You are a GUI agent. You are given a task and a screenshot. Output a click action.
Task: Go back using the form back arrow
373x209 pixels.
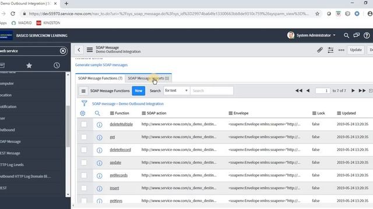click(x=79, y=50)
